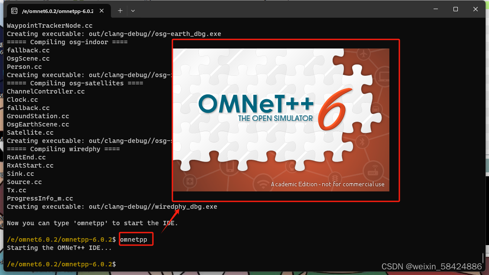The image size is (489, 275).
Task: Open a new terminal tab with plus
Action: point(120,11)
